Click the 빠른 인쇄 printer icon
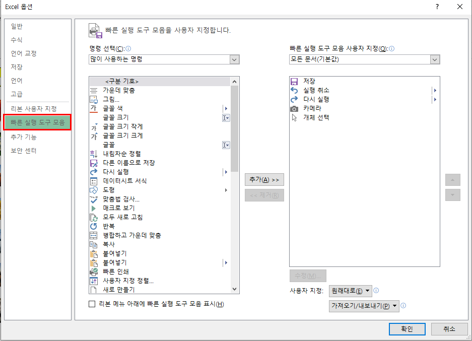Screen dimensions: 472x341 point(94,272)
